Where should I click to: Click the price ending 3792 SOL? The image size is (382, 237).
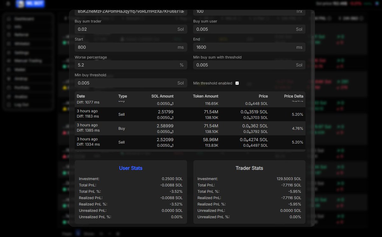[256, 132]
